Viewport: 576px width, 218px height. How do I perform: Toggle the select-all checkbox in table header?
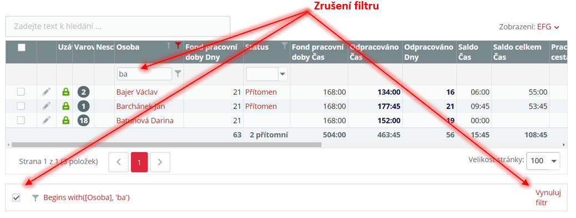click(x=22, y=47)
